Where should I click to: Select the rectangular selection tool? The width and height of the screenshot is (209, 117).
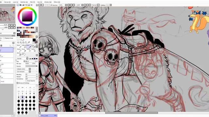pos(18,40)
